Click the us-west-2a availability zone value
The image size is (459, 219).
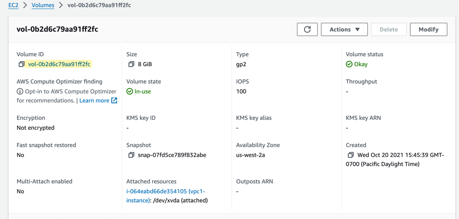251,155
